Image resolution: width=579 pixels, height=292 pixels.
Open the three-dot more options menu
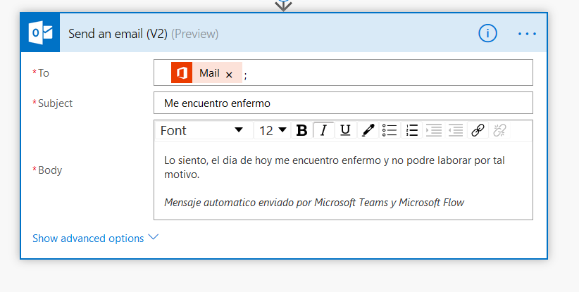(x=527, y=33)
